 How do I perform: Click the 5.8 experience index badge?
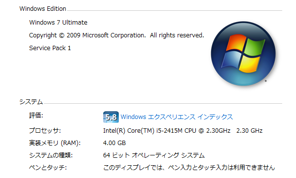111,117
